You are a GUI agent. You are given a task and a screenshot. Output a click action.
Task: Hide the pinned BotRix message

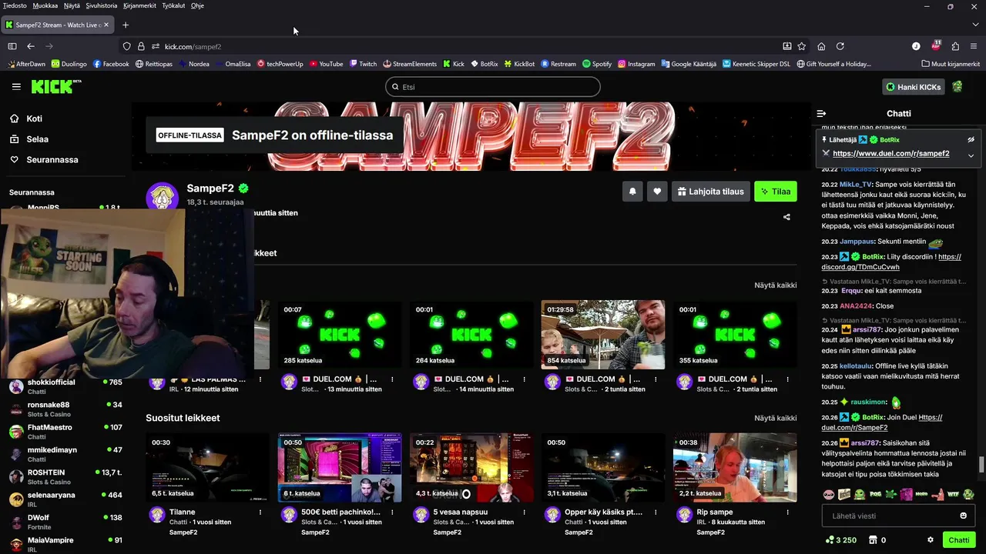click(x=971, y=140)
